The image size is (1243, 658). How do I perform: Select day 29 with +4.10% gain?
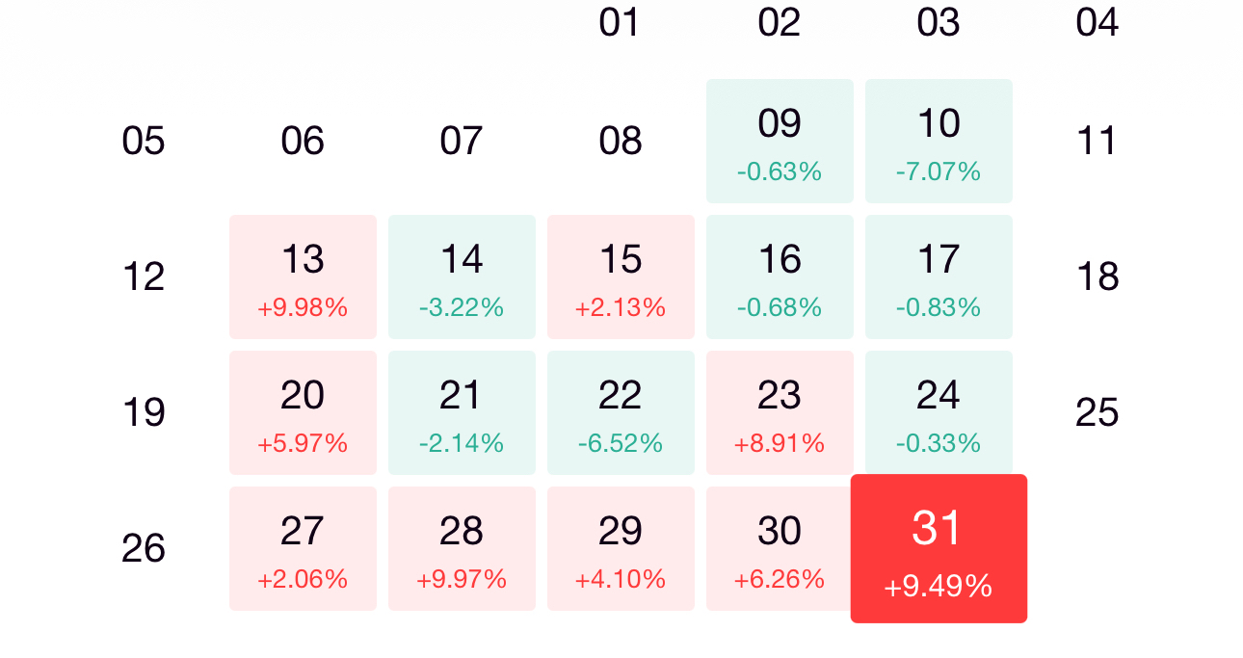(x=621, y=549)
